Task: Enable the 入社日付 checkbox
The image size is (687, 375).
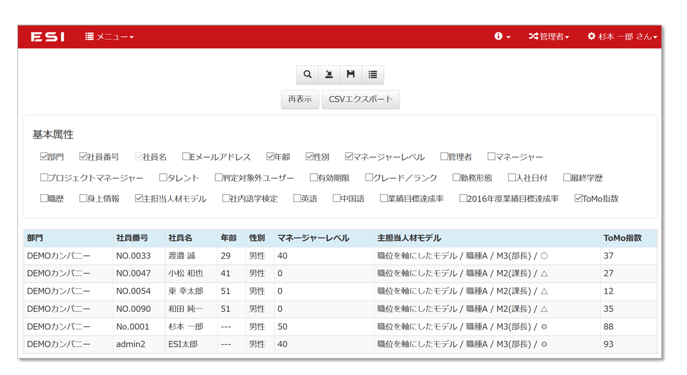Action: (x=512, y=177)
